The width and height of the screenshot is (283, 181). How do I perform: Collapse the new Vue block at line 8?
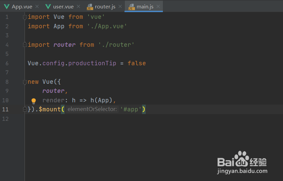(x=25, y=82)
